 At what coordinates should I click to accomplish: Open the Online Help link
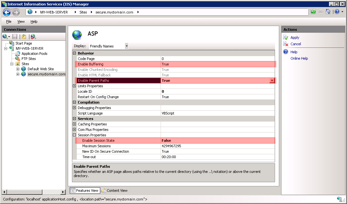click(x=299, y=58)
